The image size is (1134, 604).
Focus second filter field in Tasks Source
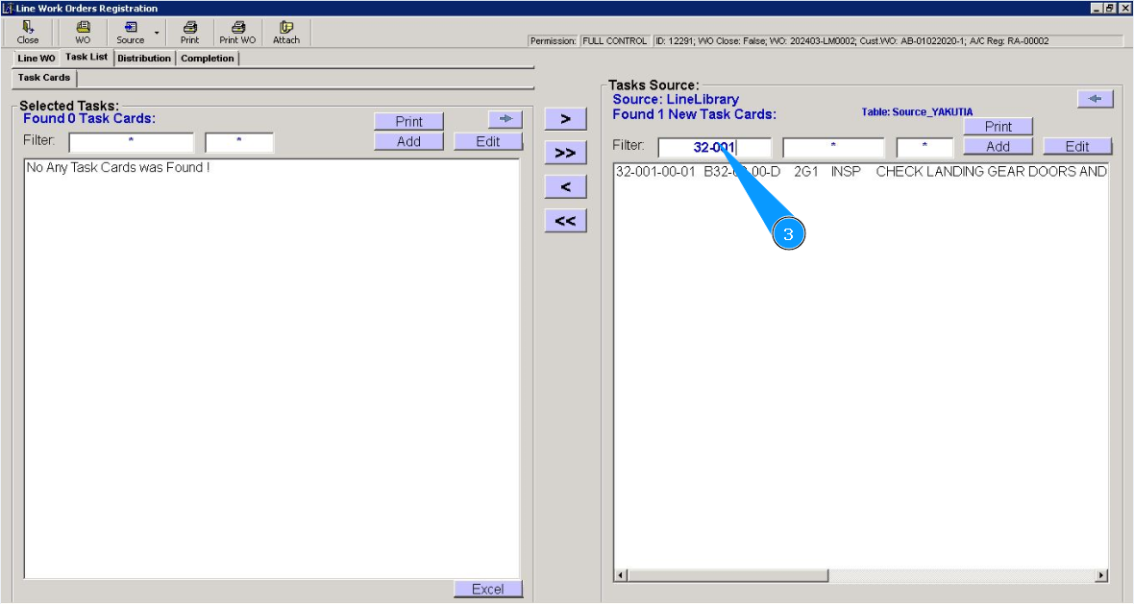tap(833, 147)
